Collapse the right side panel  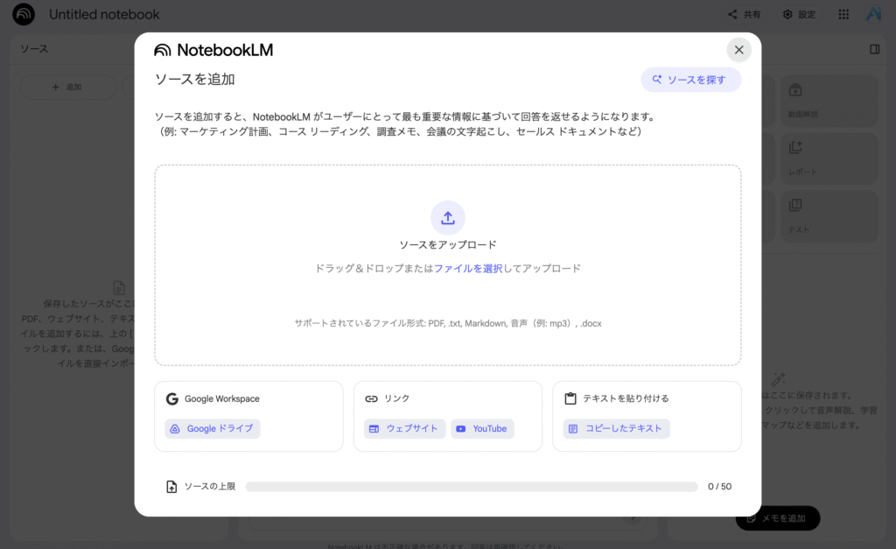(874, 50)
